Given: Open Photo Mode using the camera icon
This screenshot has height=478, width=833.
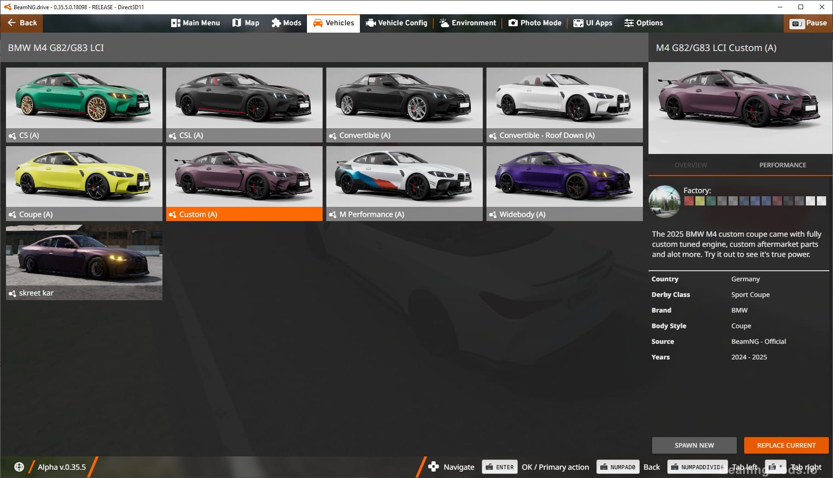Looking at the screenshot, I should 513,23.
